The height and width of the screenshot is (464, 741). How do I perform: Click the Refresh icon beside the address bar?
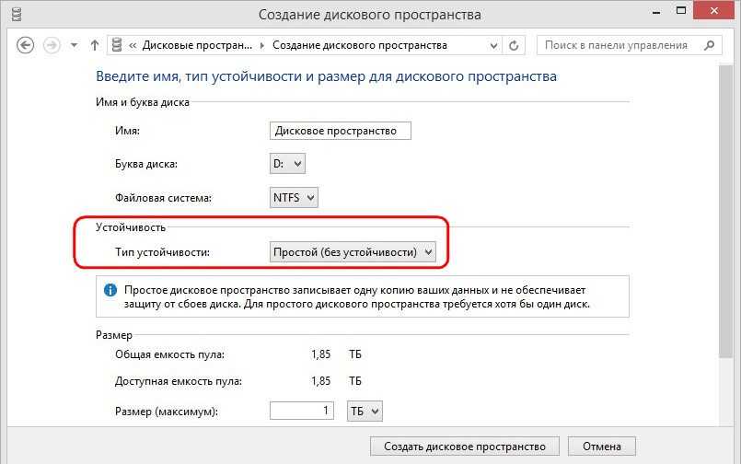coord(514,45)
